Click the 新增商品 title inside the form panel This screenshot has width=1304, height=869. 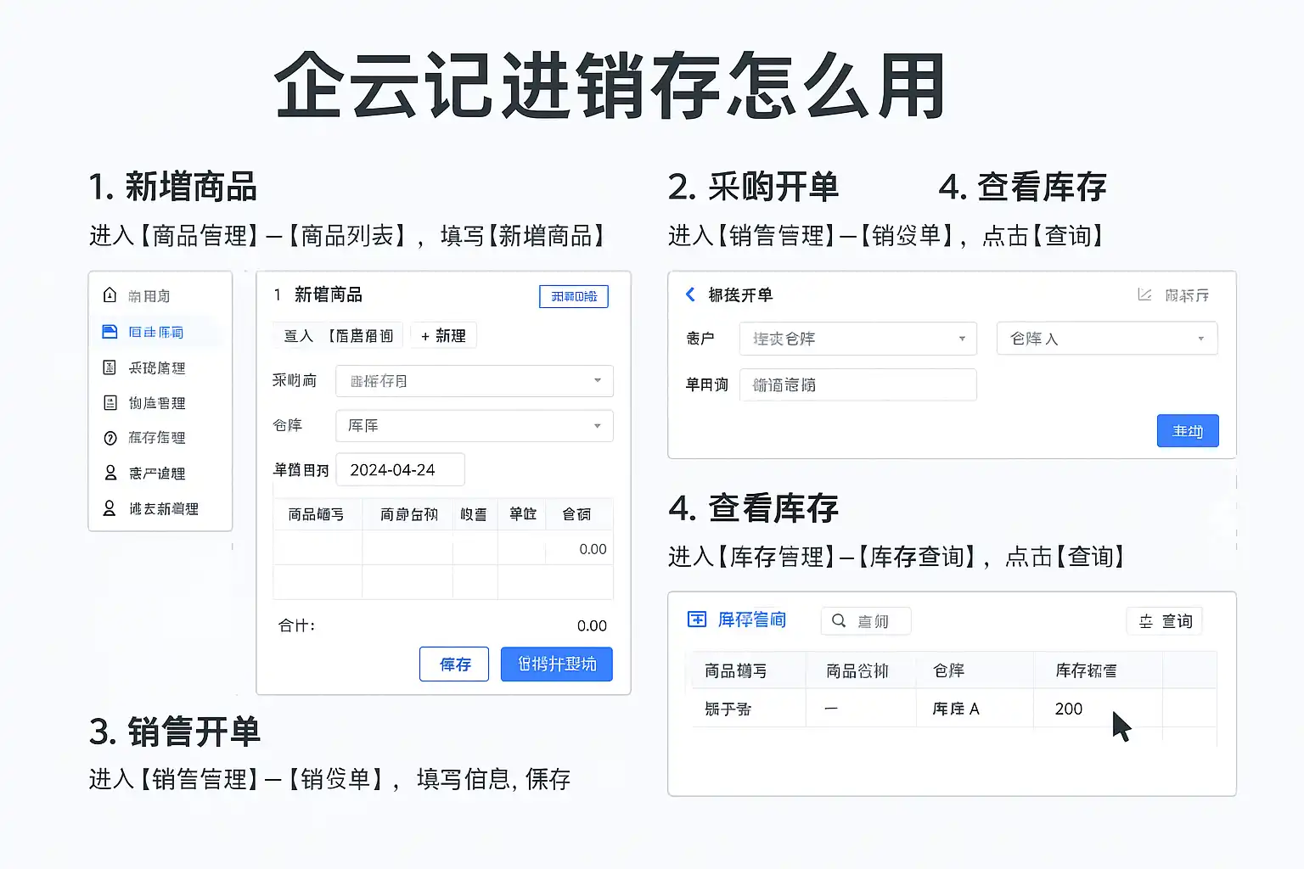coord(329,294)
